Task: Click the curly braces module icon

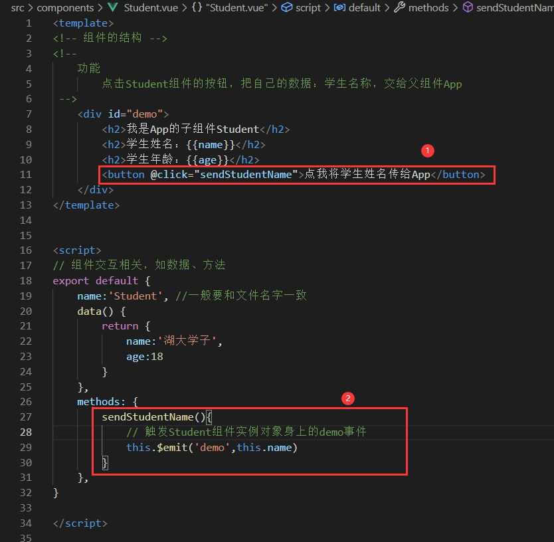Action: (197, 7)
